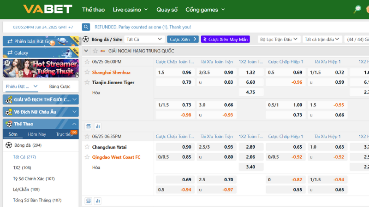Open Phiếu Đặt dropdown tab

(21, 86)
